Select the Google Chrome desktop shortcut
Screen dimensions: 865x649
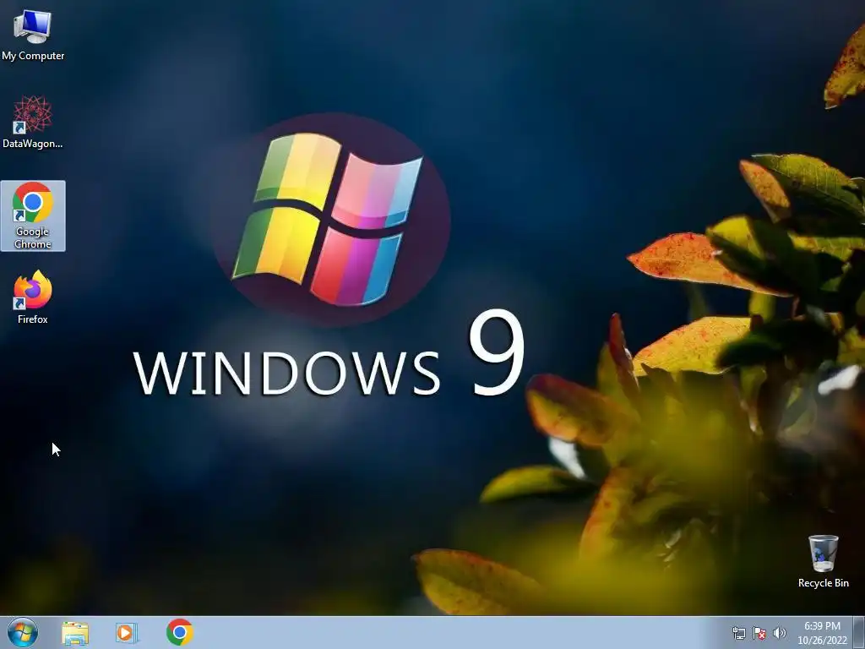point(33,215)
